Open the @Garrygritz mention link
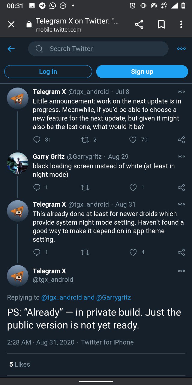Viewport: 192px width, 385px height. tap(113, 297)
